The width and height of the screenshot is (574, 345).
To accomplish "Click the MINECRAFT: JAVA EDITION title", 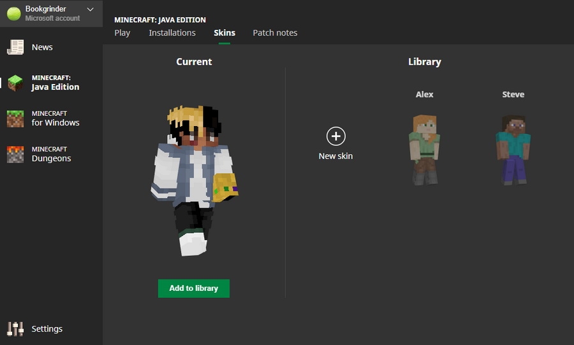I will point(160,20).
